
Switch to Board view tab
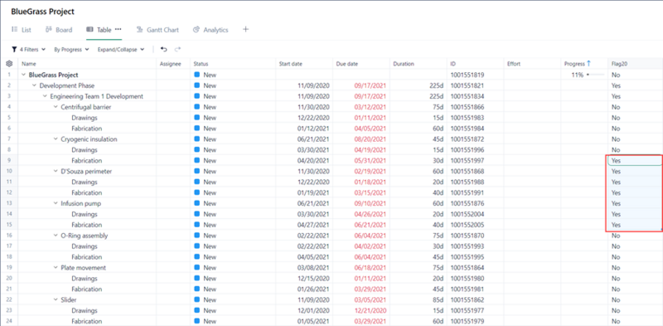[x=59, y=30]
